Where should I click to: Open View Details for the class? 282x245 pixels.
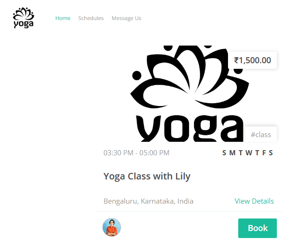click(254, 201)
